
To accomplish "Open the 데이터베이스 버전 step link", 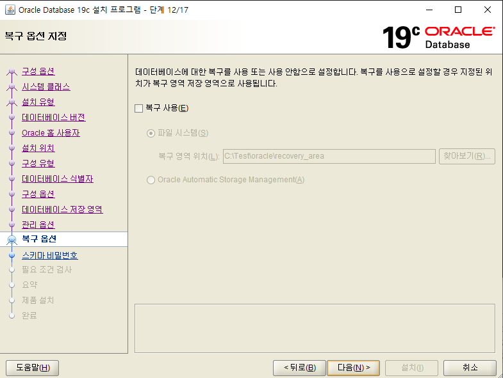I will (54, 117).
